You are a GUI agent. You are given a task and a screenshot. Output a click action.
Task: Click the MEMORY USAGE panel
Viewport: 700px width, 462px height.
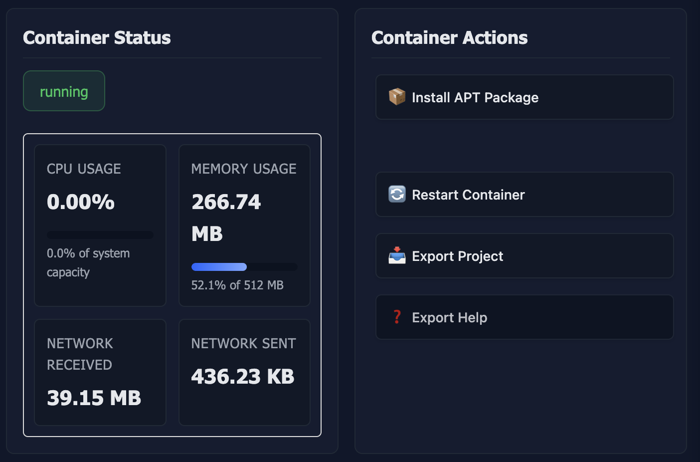[244, 225]
